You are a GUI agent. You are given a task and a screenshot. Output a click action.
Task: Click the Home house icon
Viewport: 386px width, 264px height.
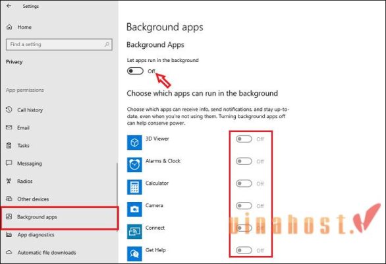pos(9,27)
